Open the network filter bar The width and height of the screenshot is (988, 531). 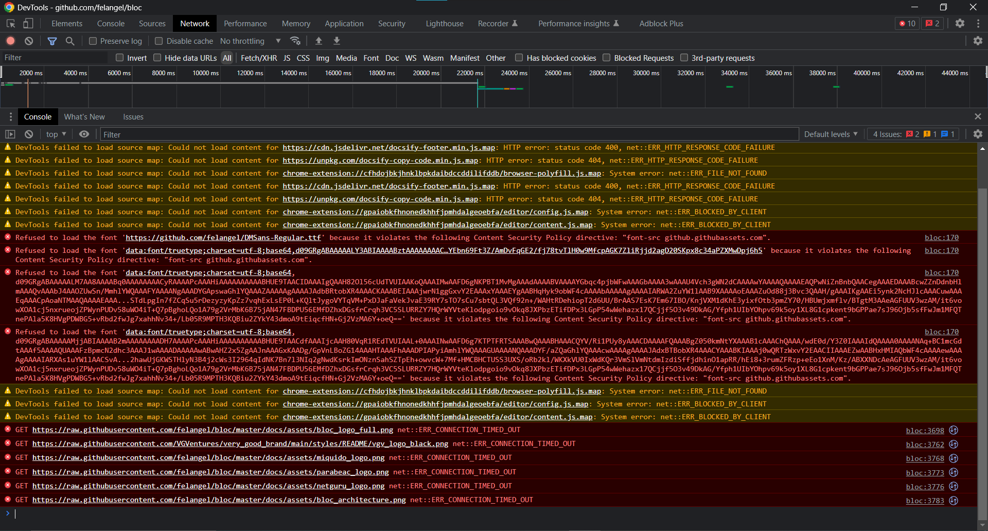[x=52, y=41]
